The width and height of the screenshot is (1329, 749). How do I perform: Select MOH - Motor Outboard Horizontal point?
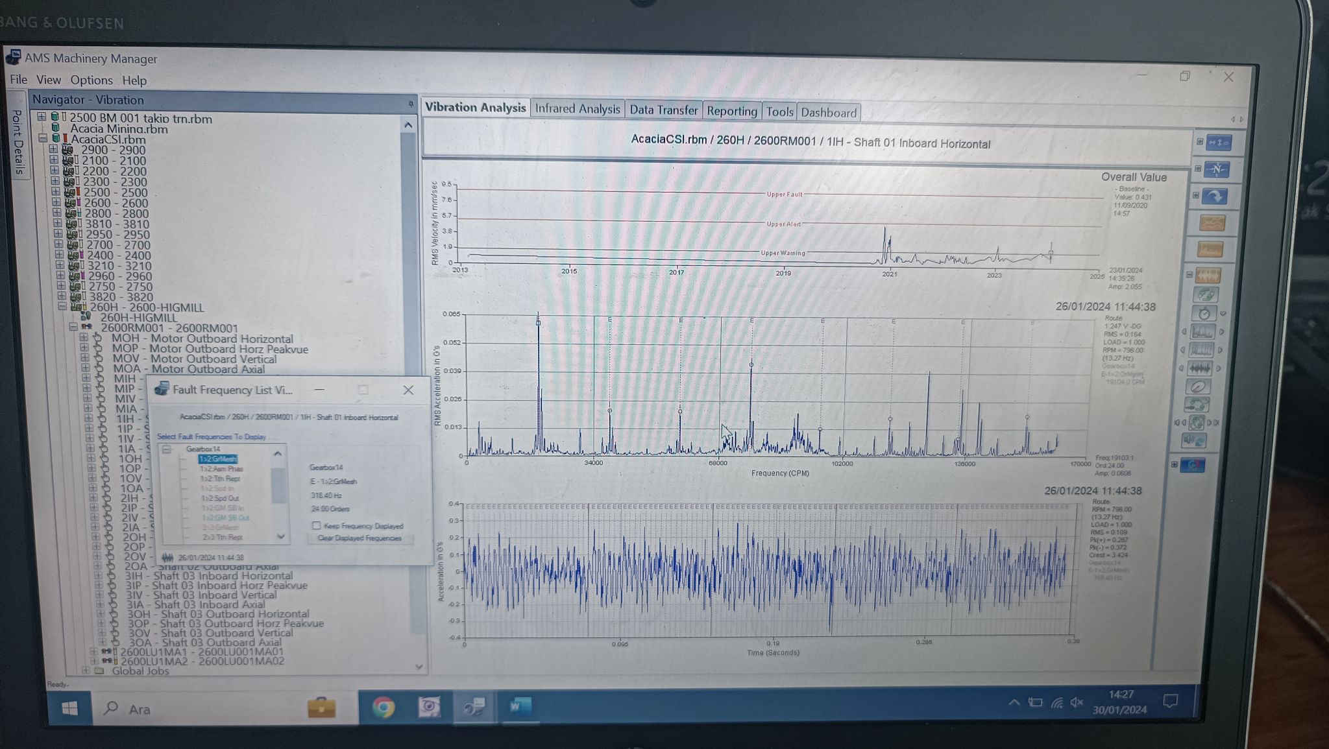202,339
